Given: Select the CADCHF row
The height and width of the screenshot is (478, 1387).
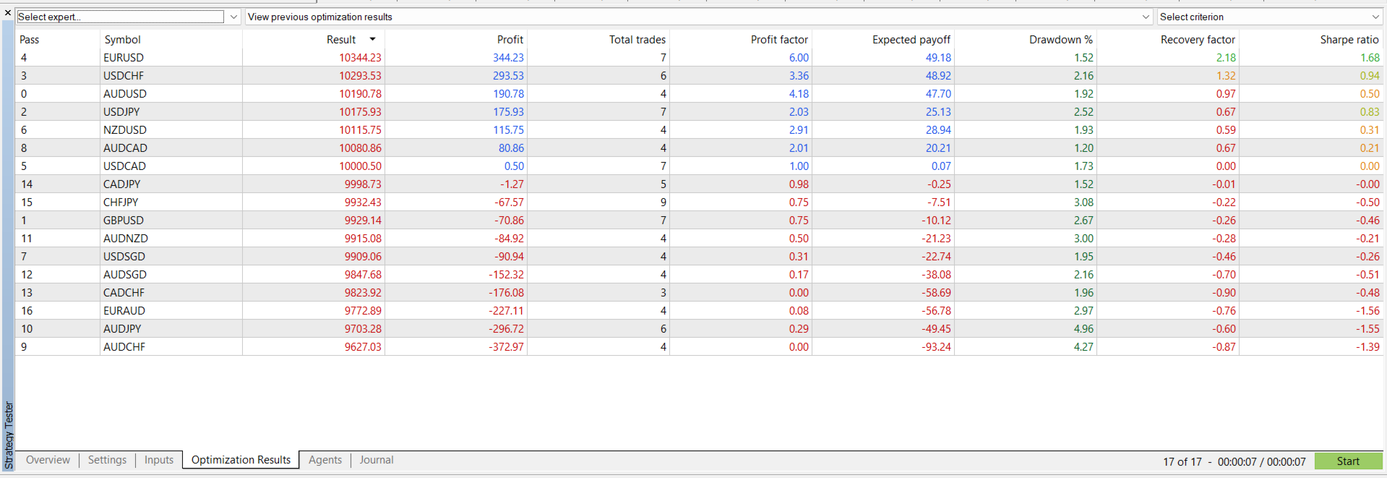Looking at the screenshot, I should (x=699, y=293).
